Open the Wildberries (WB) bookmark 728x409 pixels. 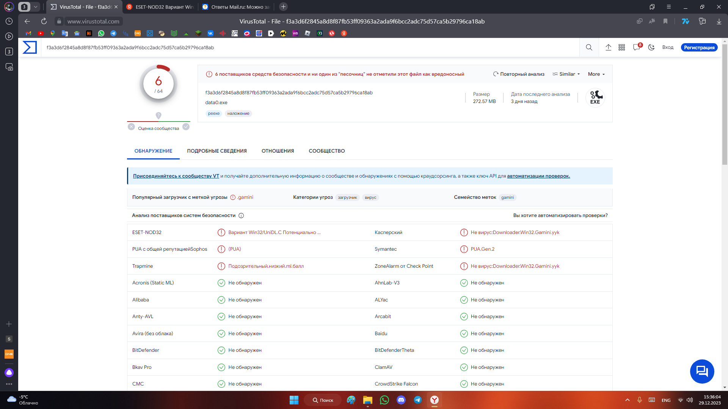tap(295, 33)
